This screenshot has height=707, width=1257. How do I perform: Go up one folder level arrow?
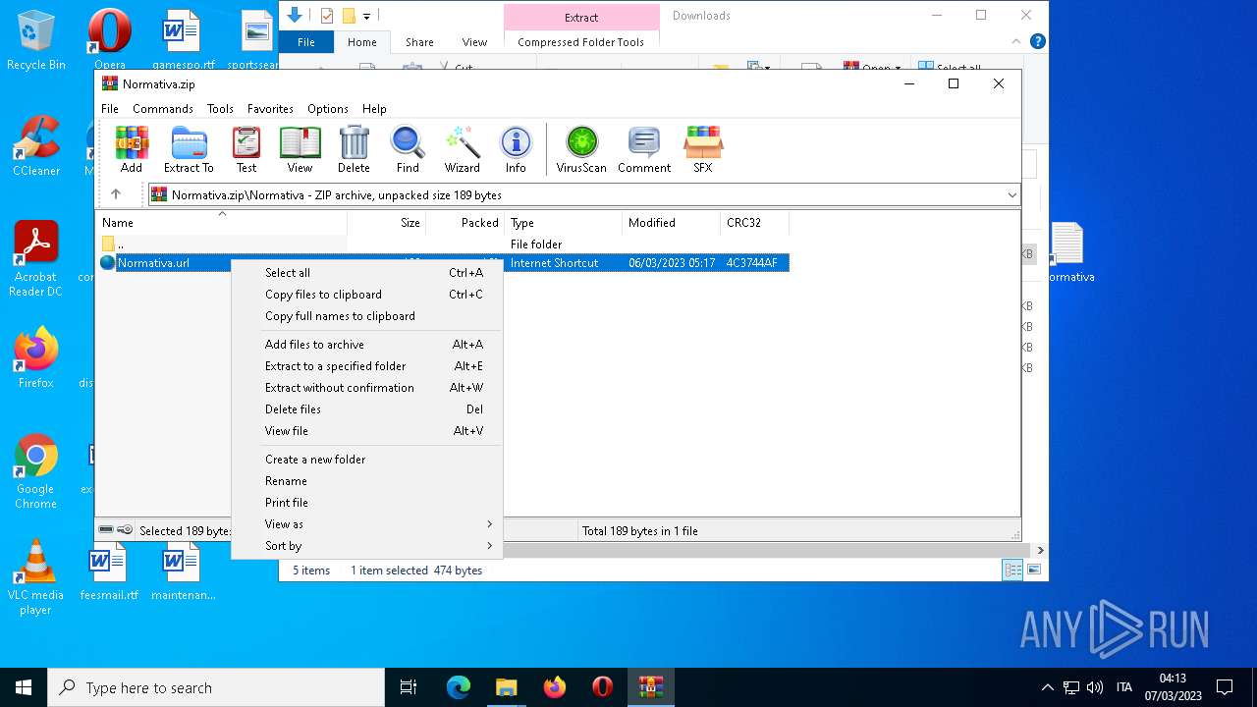[116, 194]
